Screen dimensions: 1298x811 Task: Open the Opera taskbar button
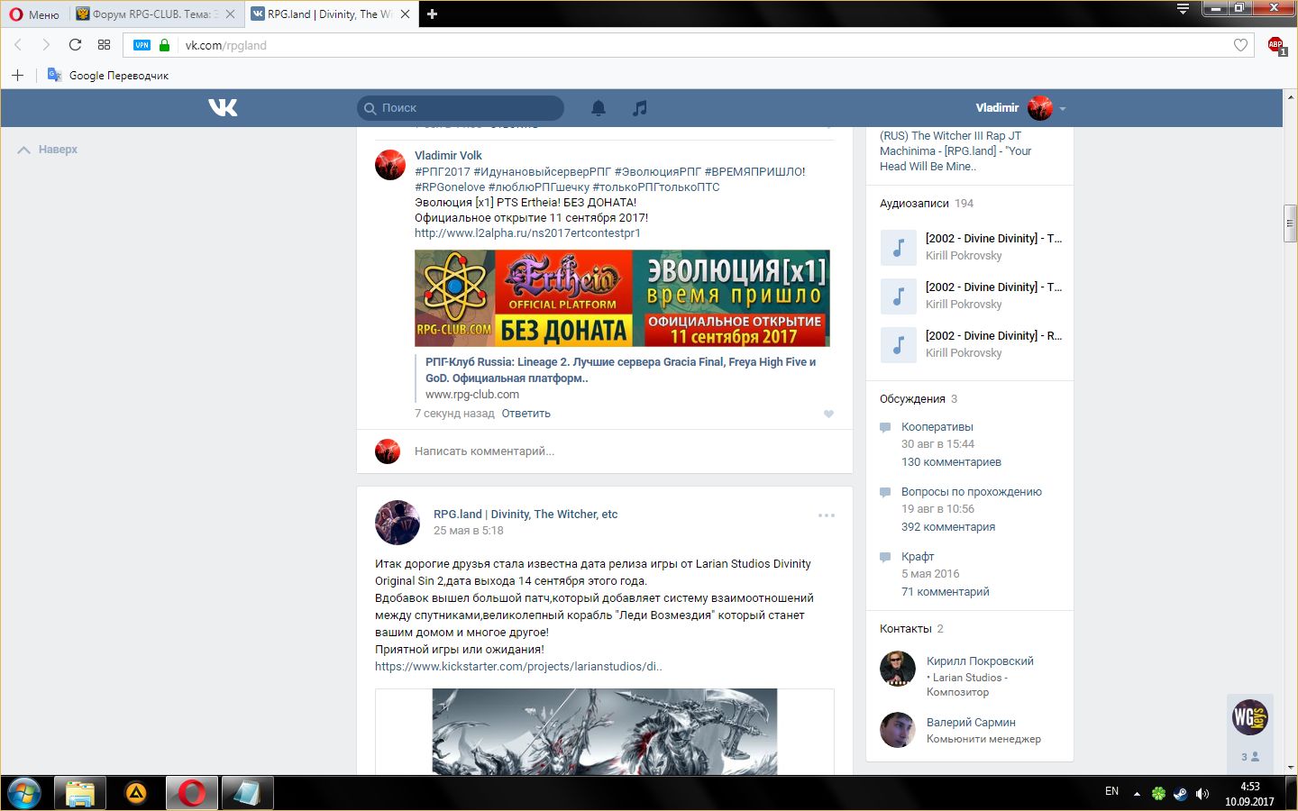[x=192, y=793]
